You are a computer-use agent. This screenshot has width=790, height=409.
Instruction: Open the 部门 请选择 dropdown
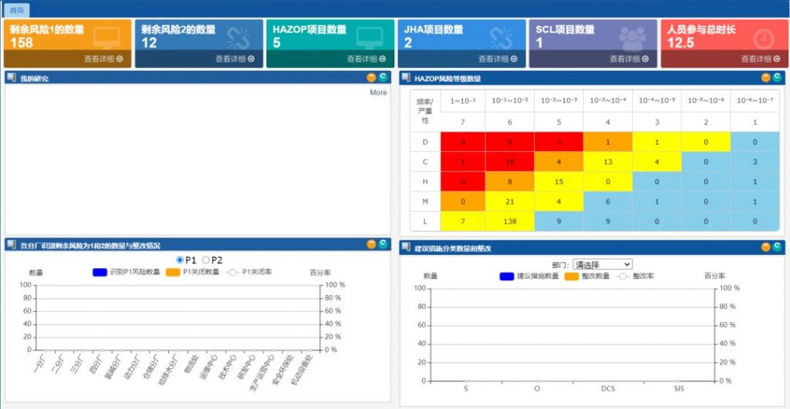[602, 264]
